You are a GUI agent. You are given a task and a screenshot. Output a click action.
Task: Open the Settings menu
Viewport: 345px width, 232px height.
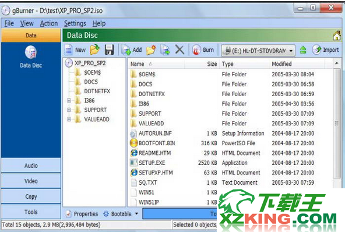(x=75, y=23)
